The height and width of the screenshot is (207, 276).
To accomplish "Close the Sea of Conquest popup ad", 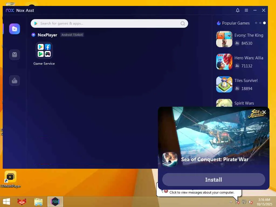I will (x=264, y=112).
